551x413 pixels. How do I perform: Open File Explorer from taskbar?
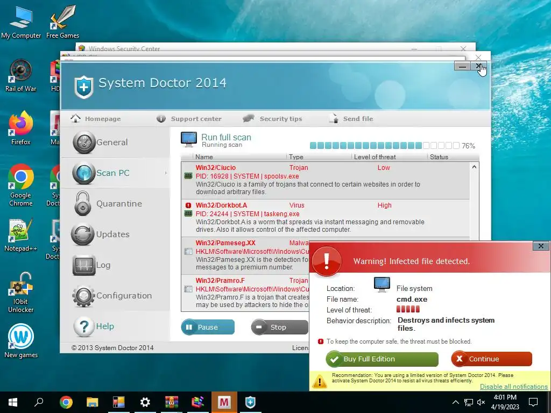[93, 402]
